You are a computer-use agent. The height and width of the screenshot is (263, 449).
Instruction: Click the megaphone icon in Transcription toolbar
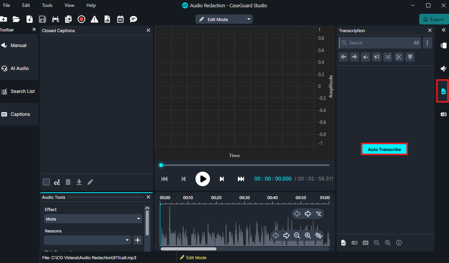point(377,57)
